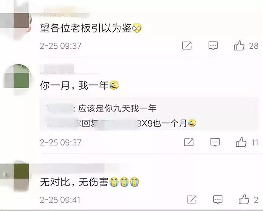Open nested reply ending 3X9也一个月
The image size is (263, 211).
point(122,123)
